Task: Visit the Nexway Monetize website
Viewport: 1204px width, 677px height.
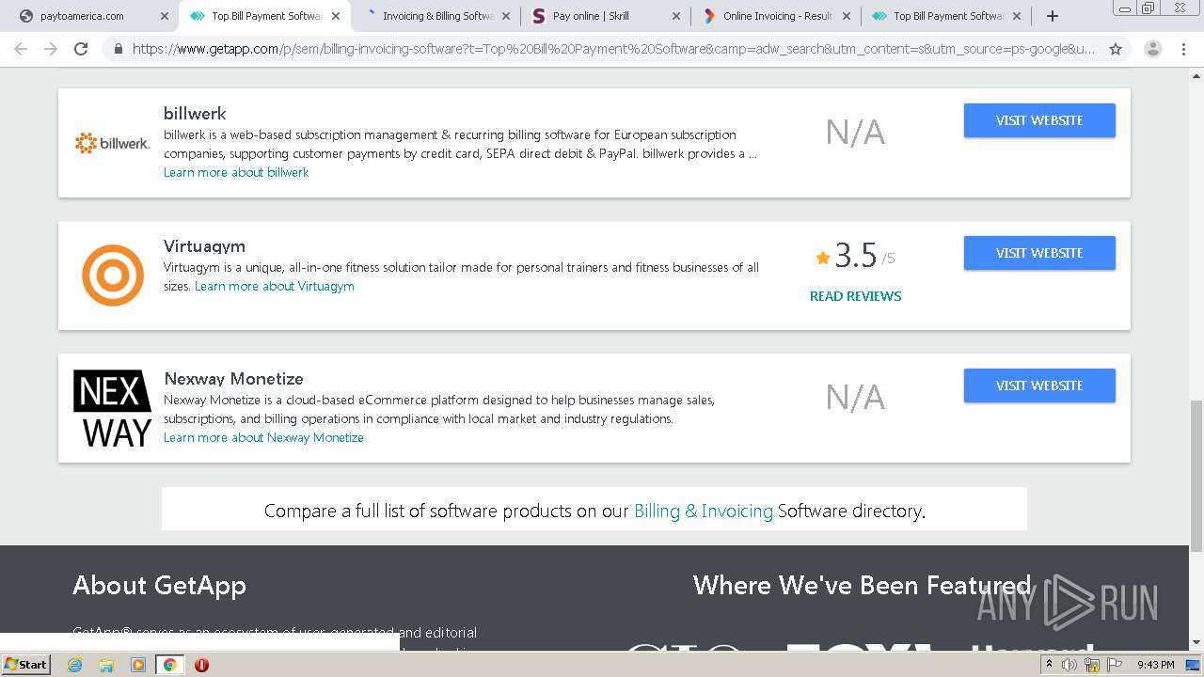Action: click(x=1039, y=386)
